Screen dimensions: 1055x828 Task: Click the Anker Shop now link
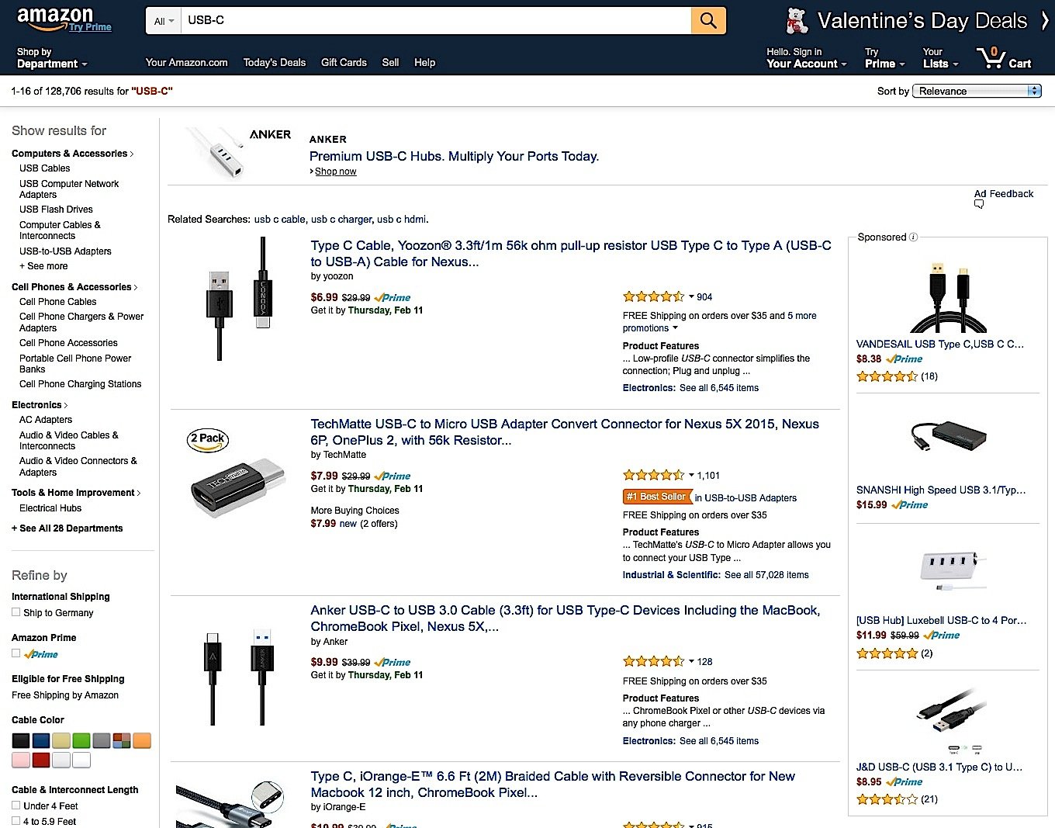pyautogui.click(x=335, y=171)
